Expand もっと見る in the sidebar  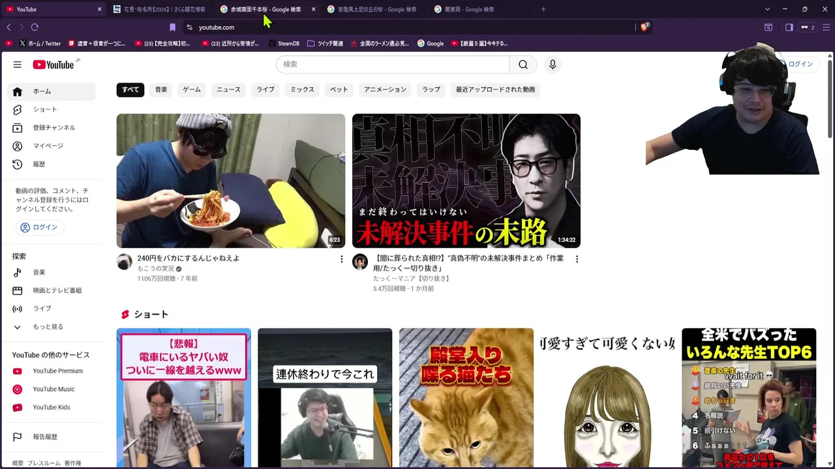coord(51,327)
